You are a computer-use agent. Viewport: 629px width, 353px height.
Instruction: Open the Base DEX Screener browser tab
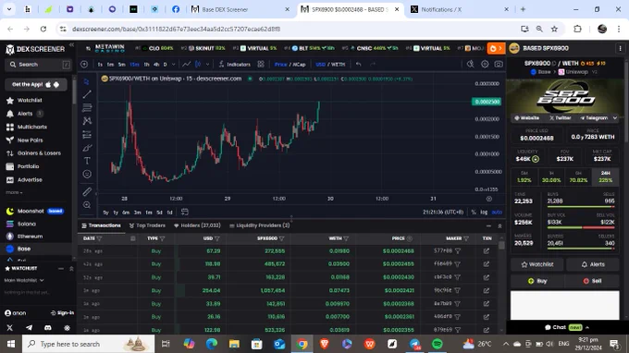[x=240, y=9]
